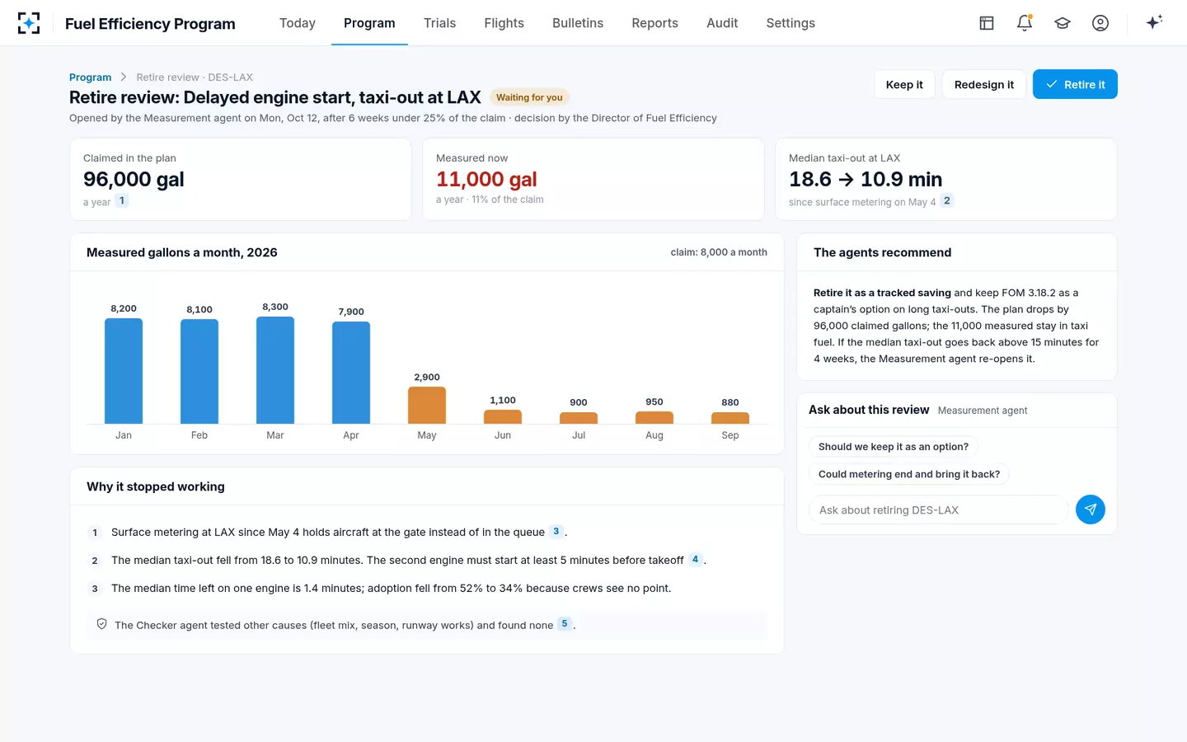Open the user account icon

pos(1100,23)
